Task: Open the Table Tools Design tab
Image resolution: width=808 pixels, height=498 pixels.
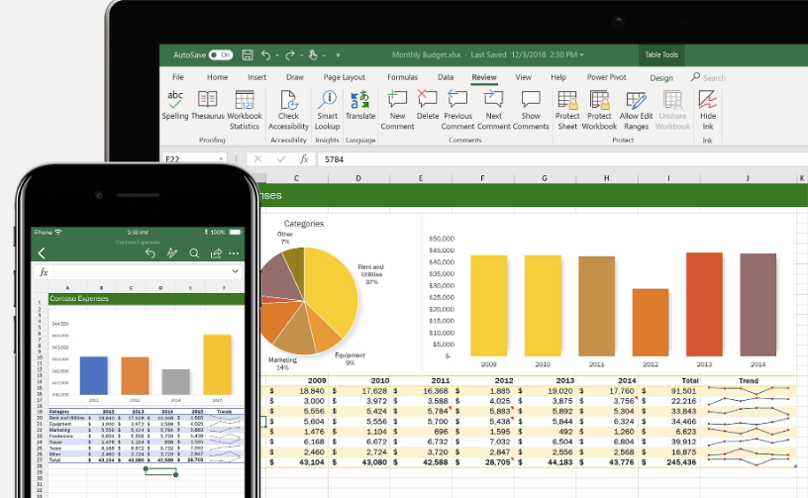Action: point(661,78)
